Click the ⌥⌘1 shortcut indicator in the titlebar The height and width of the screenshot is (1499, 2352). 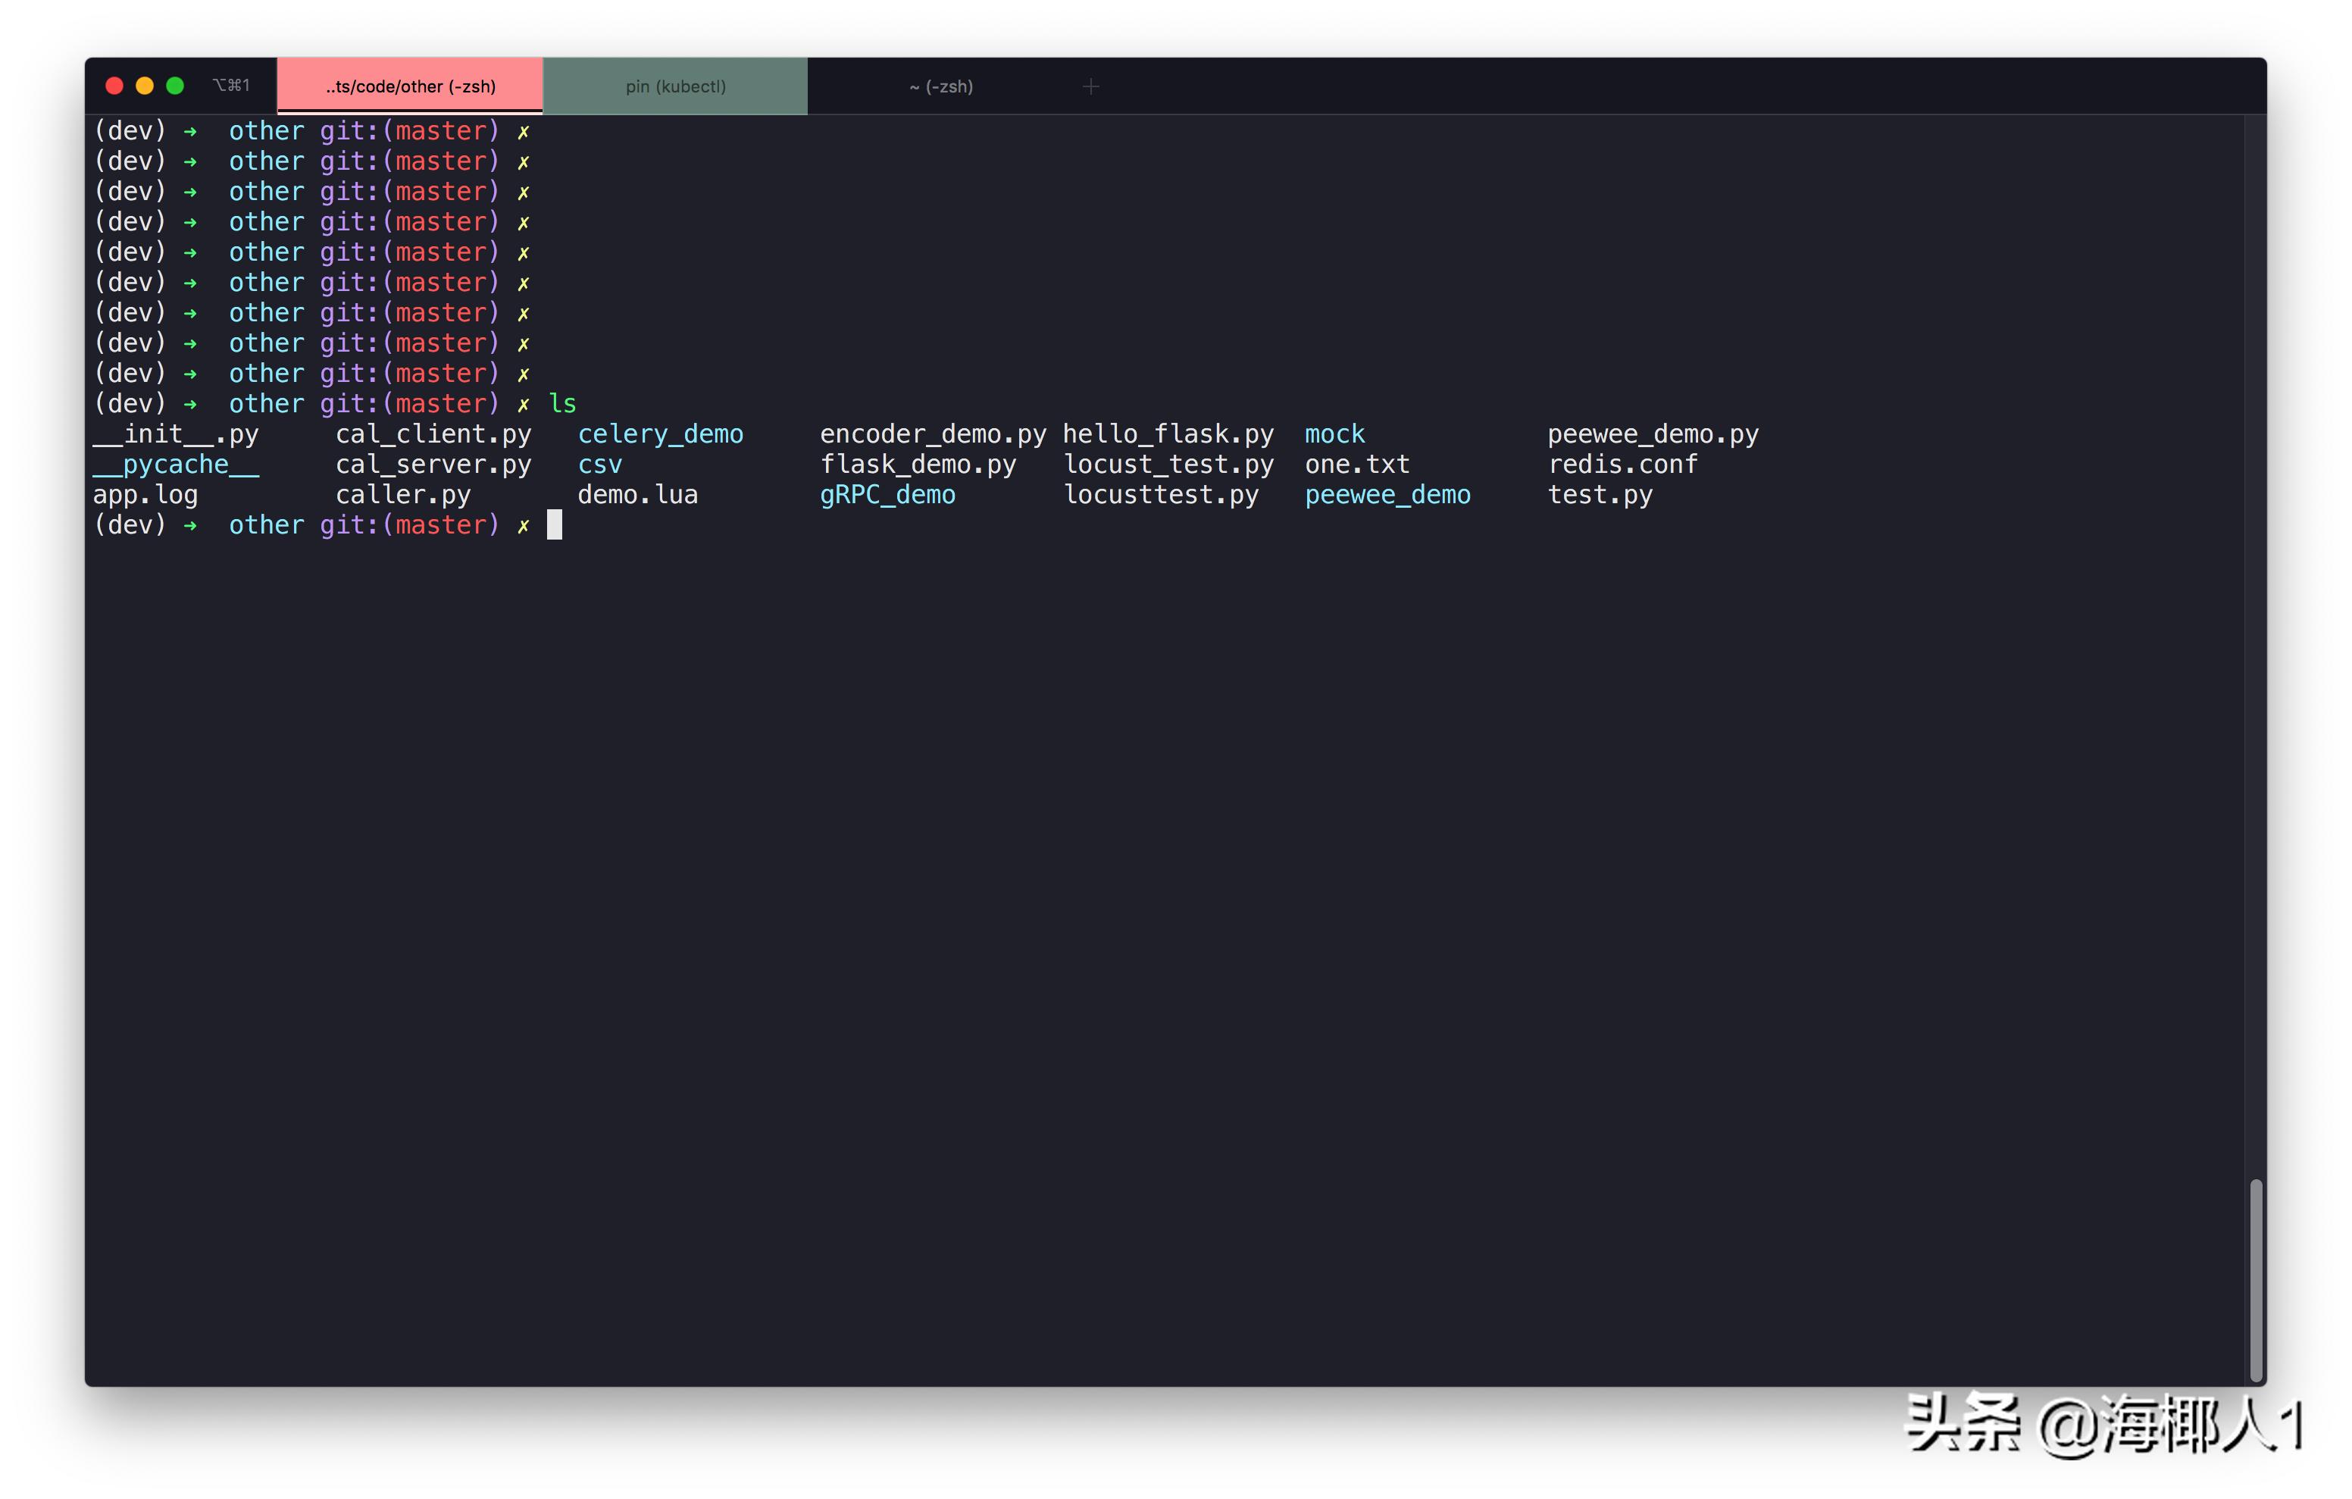(x=230, y=85)
